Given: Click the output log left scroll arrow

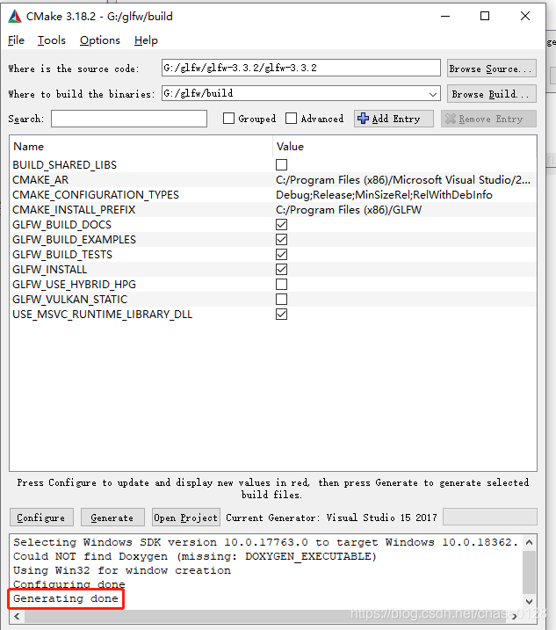Looking at the screenshot, I should (17, 616).
